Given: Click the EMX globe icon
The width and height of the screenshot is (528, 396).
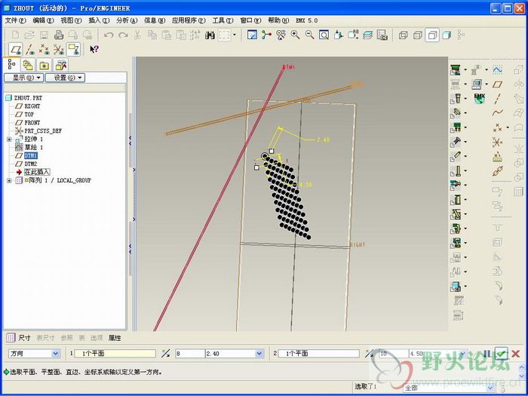Looking at the screenshot, I should coord(479,98).
